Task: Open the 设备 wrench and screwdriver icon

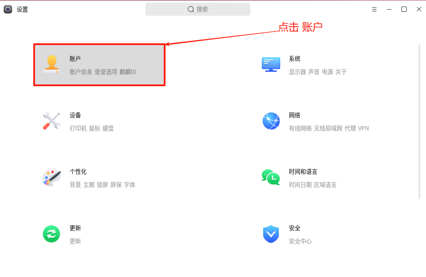Action: point(51,121)
